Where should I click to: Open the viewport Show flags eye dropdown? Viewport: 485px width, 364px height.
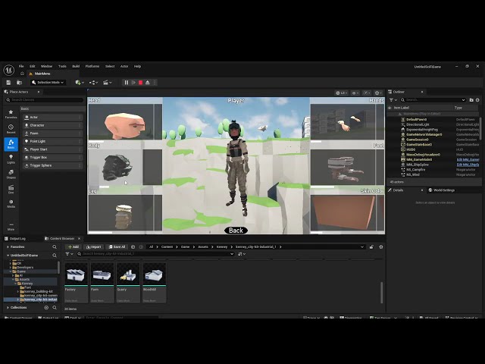[x=355, y=93]
